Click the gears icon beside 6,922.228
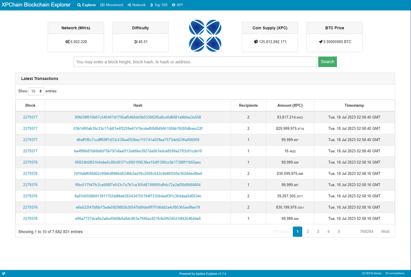This screenshot has height=277, width=411. 67,42
